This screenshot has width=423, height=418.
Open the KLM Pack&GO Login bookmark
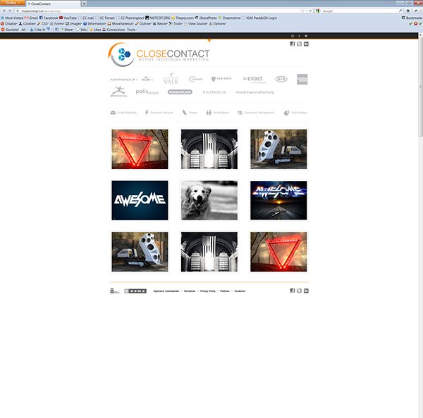[259, 18]
